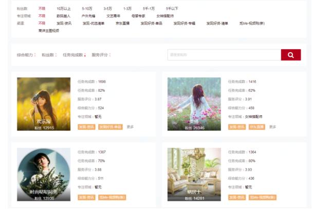Filter fans count by 5千-1万
The height and width of the screenshot is (211, 315).
click(149, 9)
